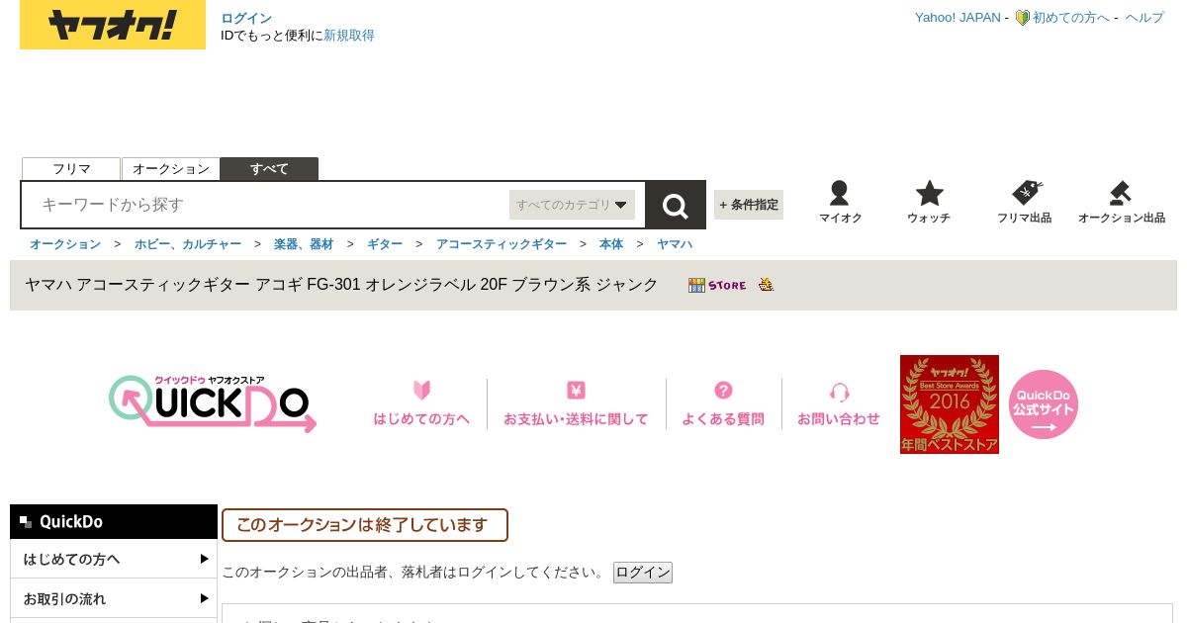Viewport: 1187px width, 623px height.
Task: Click the STORE badge icon
Action: 717,285
